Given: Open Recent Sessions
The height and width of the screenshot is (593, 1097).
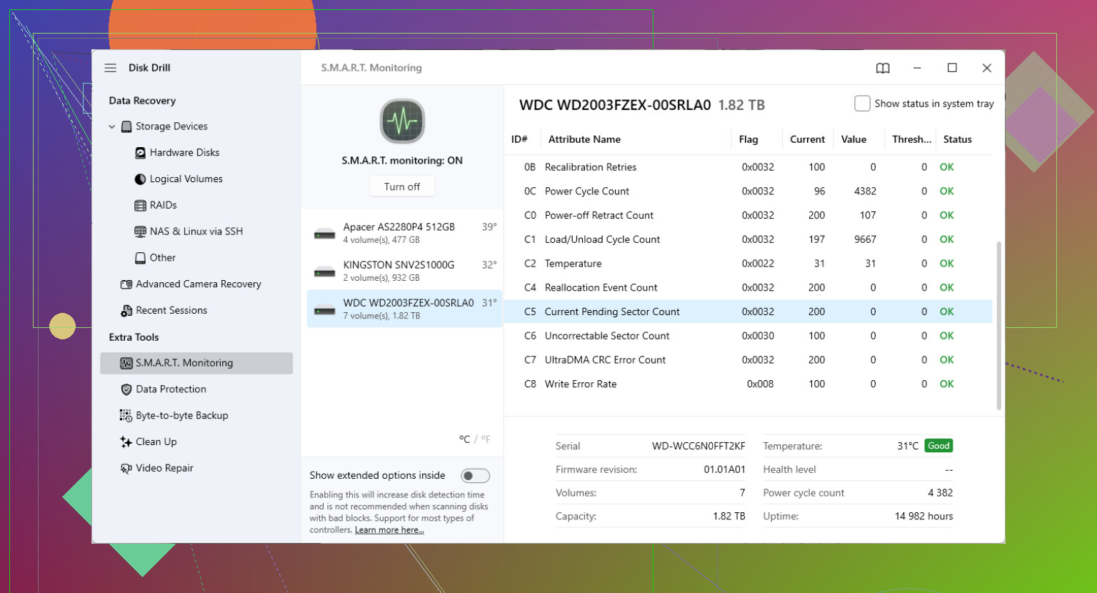Looking at the screenshot, I should click(x=171, y=311).
